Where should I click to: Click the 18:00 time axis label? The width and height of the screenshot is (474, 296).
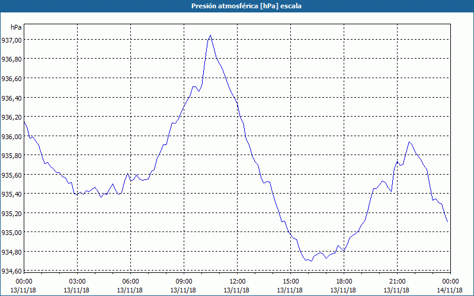344,282
